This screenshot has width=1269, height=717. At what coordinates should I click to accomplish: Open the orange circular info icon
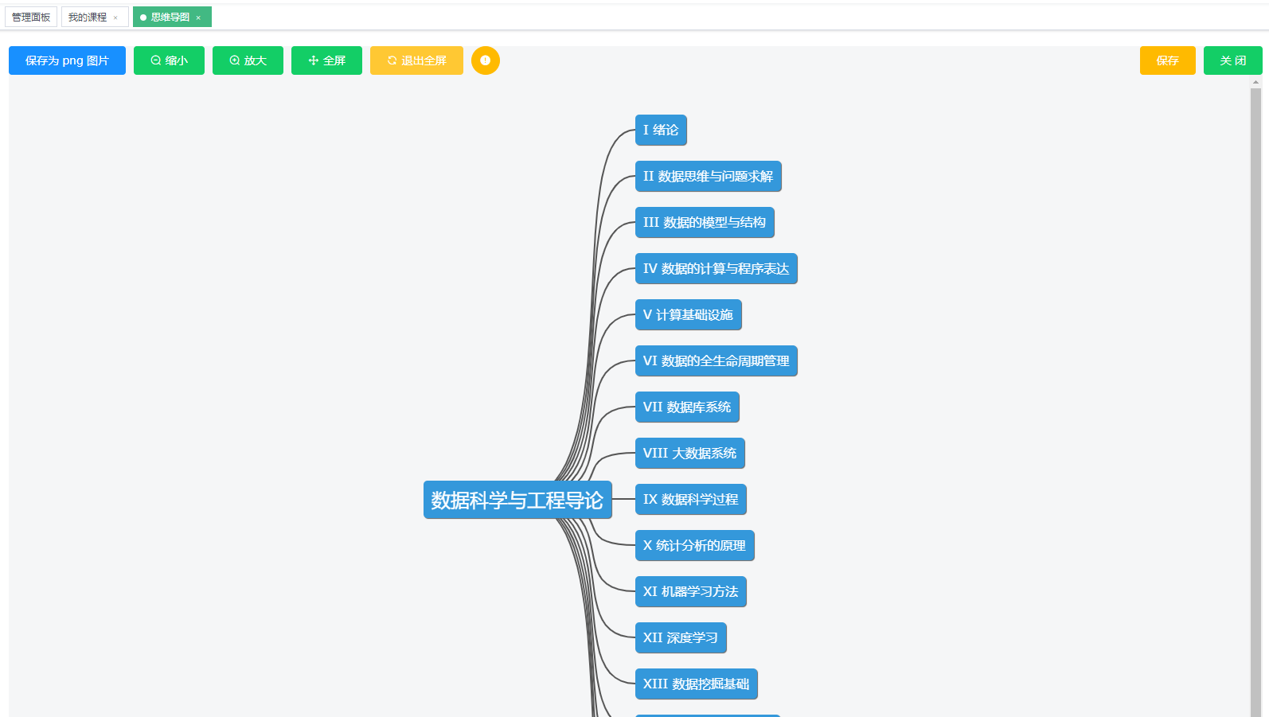pos(486,60)
